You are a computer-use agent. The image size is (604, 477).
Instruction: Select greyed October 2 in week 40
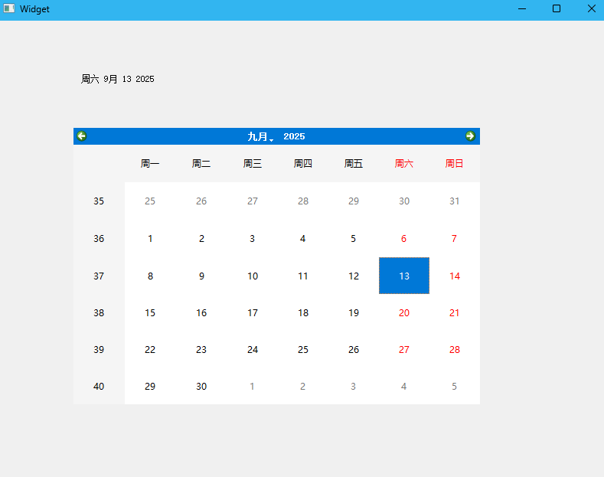(303, 386)
